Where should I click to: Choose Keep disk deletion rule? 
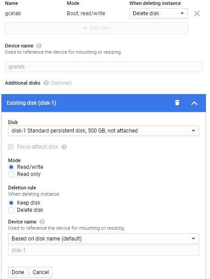pos(11,203)
